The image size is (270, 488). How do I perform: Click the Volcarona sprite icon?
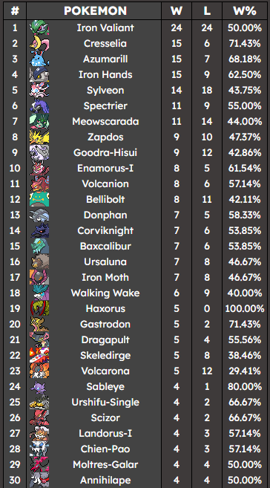coord(39,371)
